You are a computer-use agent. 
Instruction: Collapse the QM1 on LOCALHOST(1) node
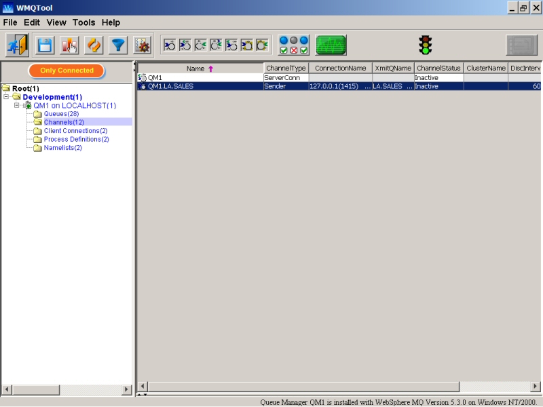[x=16, y=105]
